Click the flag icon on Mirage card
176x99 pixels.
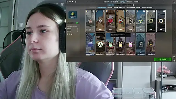117,11
